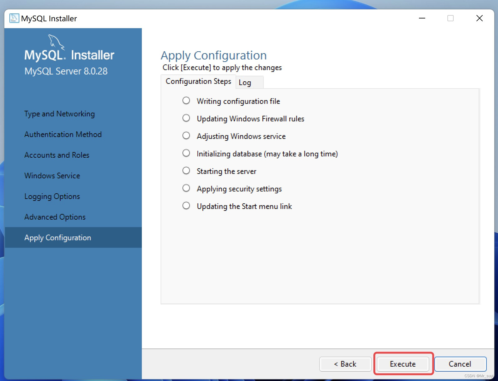Image resolution: width=498 pixels, height=381 pixels.
Task: Click the Initializing database status circle
Action: click(x=186, y=153)
